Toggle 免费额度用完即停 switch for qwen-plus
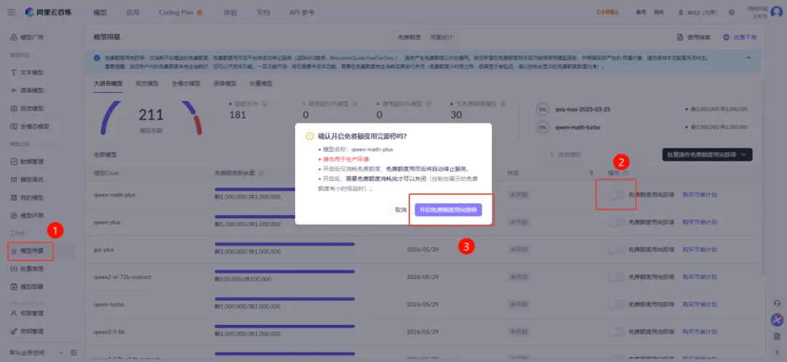787x362 pixels. [x=617, y=222]
